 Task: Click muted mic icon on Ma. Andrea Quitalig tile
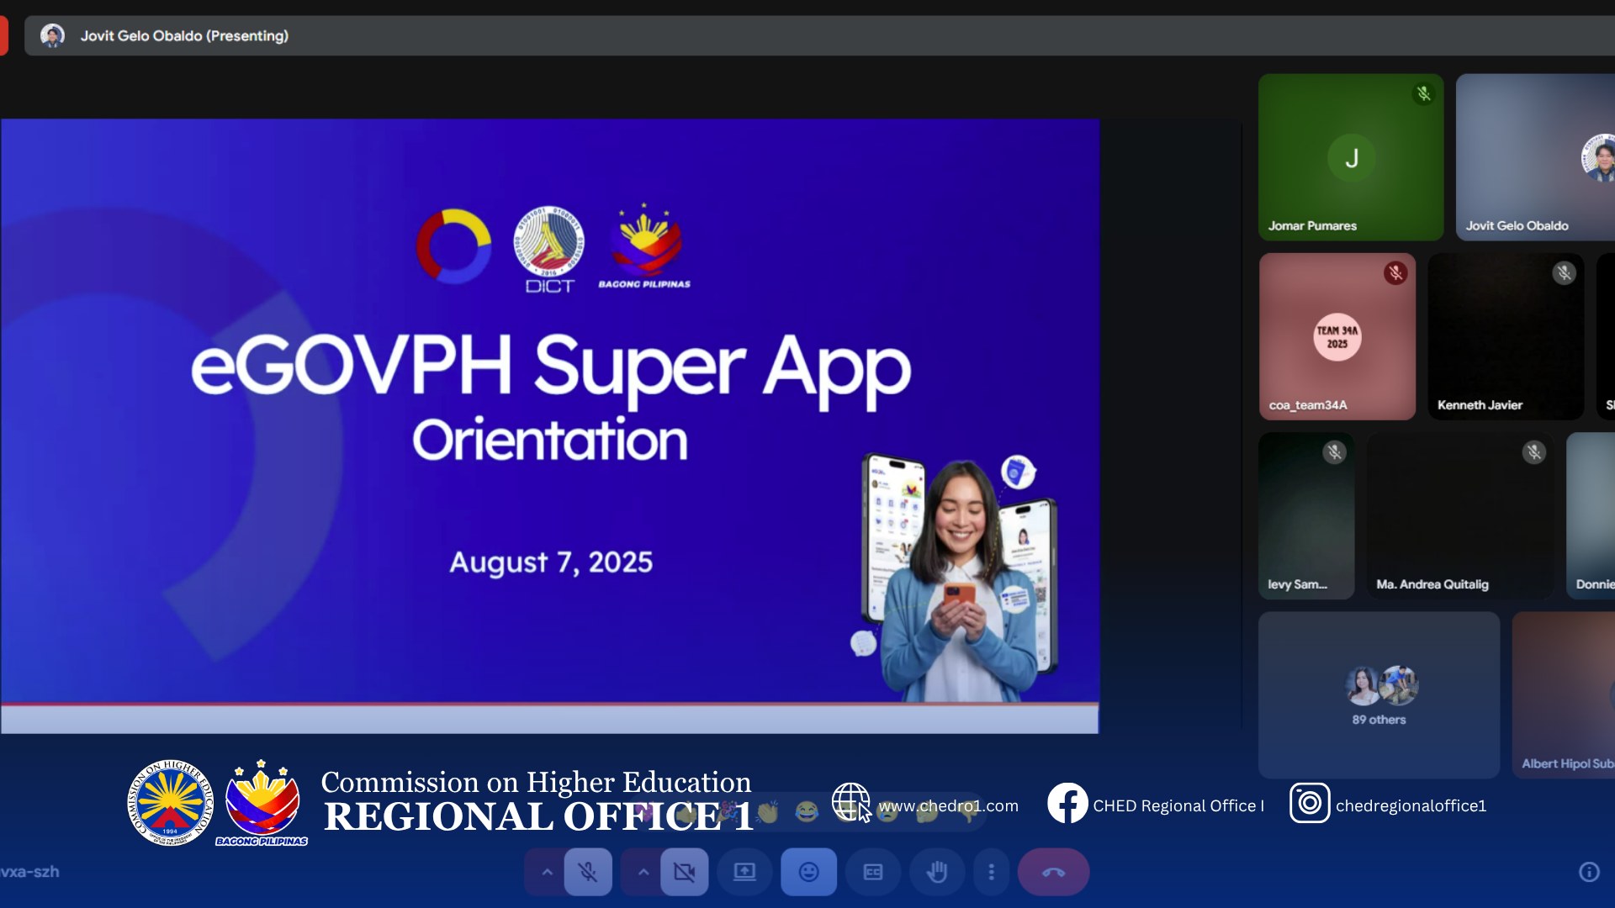pos(1533,452)
